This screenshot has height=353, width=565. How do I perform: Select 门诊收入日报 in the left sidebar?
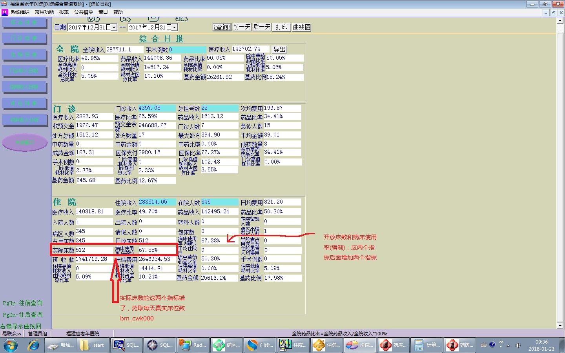coord(24,71)
